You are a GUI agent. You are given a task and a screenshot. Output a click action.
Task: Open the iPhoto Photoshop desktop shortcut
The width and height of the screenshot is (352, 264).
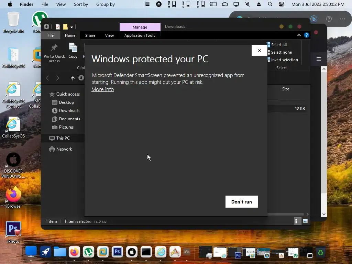tap(13, 232)
